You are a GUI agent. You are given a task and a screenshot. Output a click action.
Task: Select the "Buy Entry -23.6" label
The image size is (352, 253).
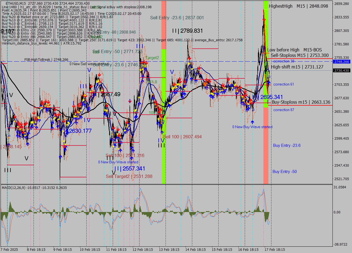pyautogui.click(x=287, y=145)
